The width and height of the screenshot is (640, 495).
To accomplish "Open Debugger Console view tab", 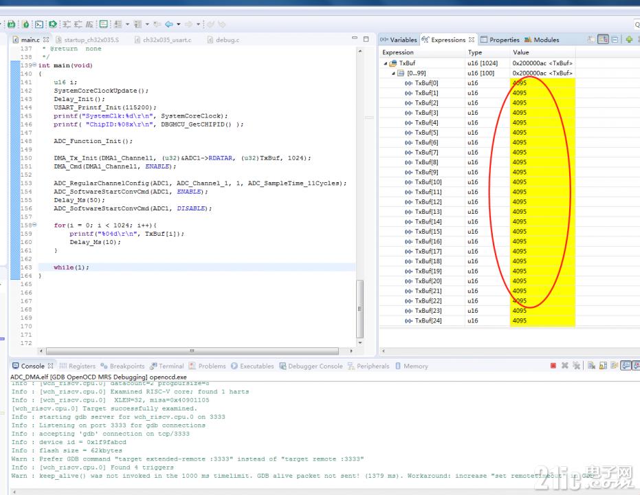I will click(x=311, y=366).
